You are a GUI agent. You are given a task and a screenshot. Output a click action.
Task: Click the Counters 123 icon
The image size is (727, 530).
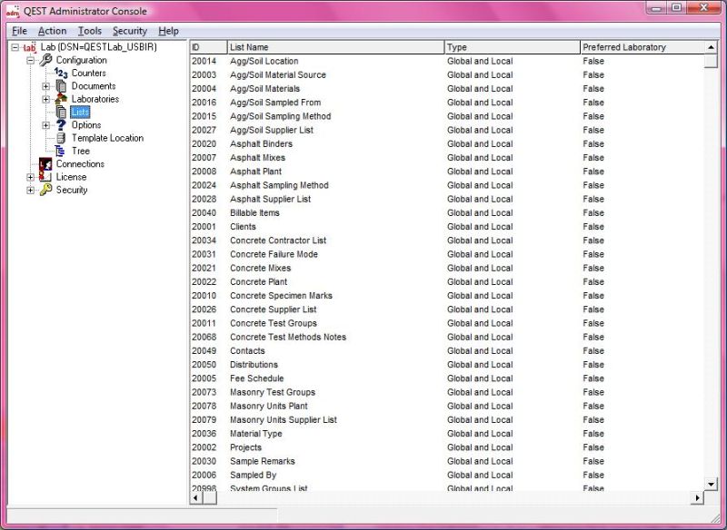60,73
